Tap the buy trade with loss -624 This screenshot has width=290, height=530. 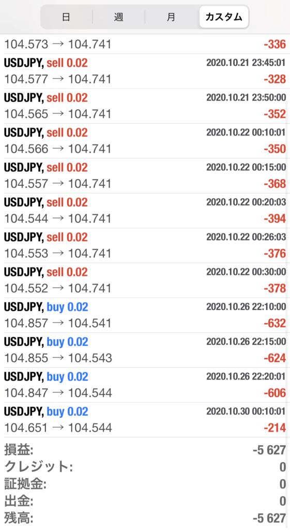[145, 350]
